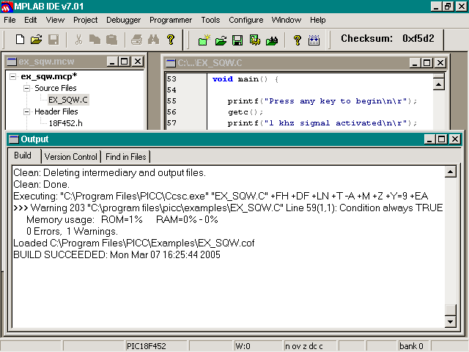Click the Checksum 0xf5d2 display
This screenshot has width=469, height=352.
[x=388, y=39]
